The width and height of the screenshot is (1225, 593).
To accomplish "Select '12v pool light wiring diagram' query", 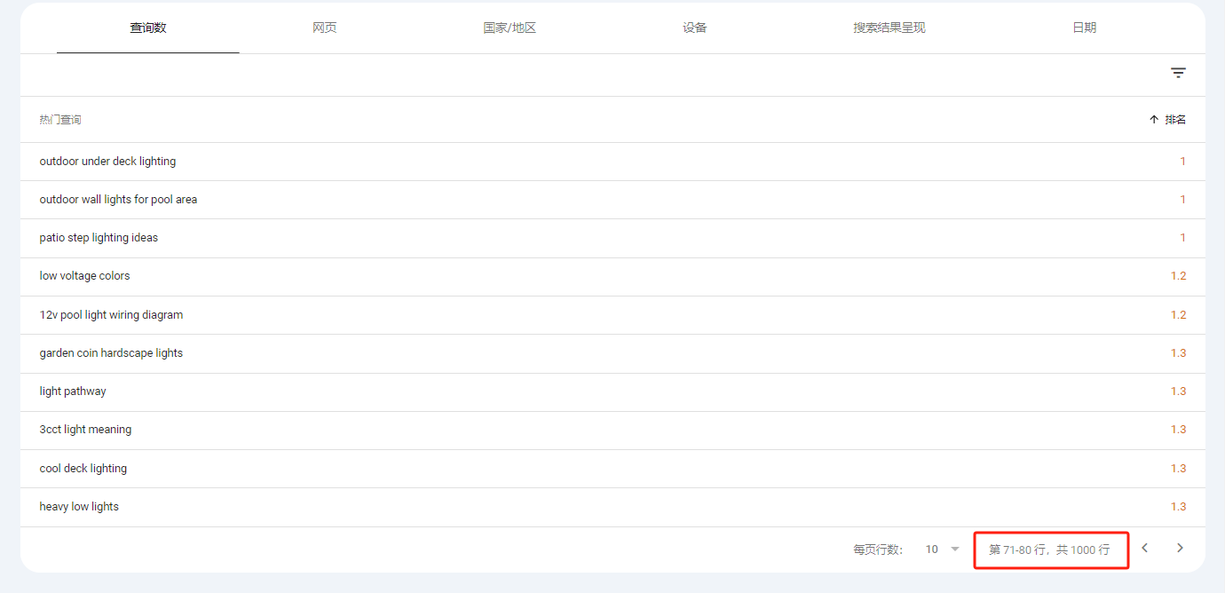I will point(111,315).
